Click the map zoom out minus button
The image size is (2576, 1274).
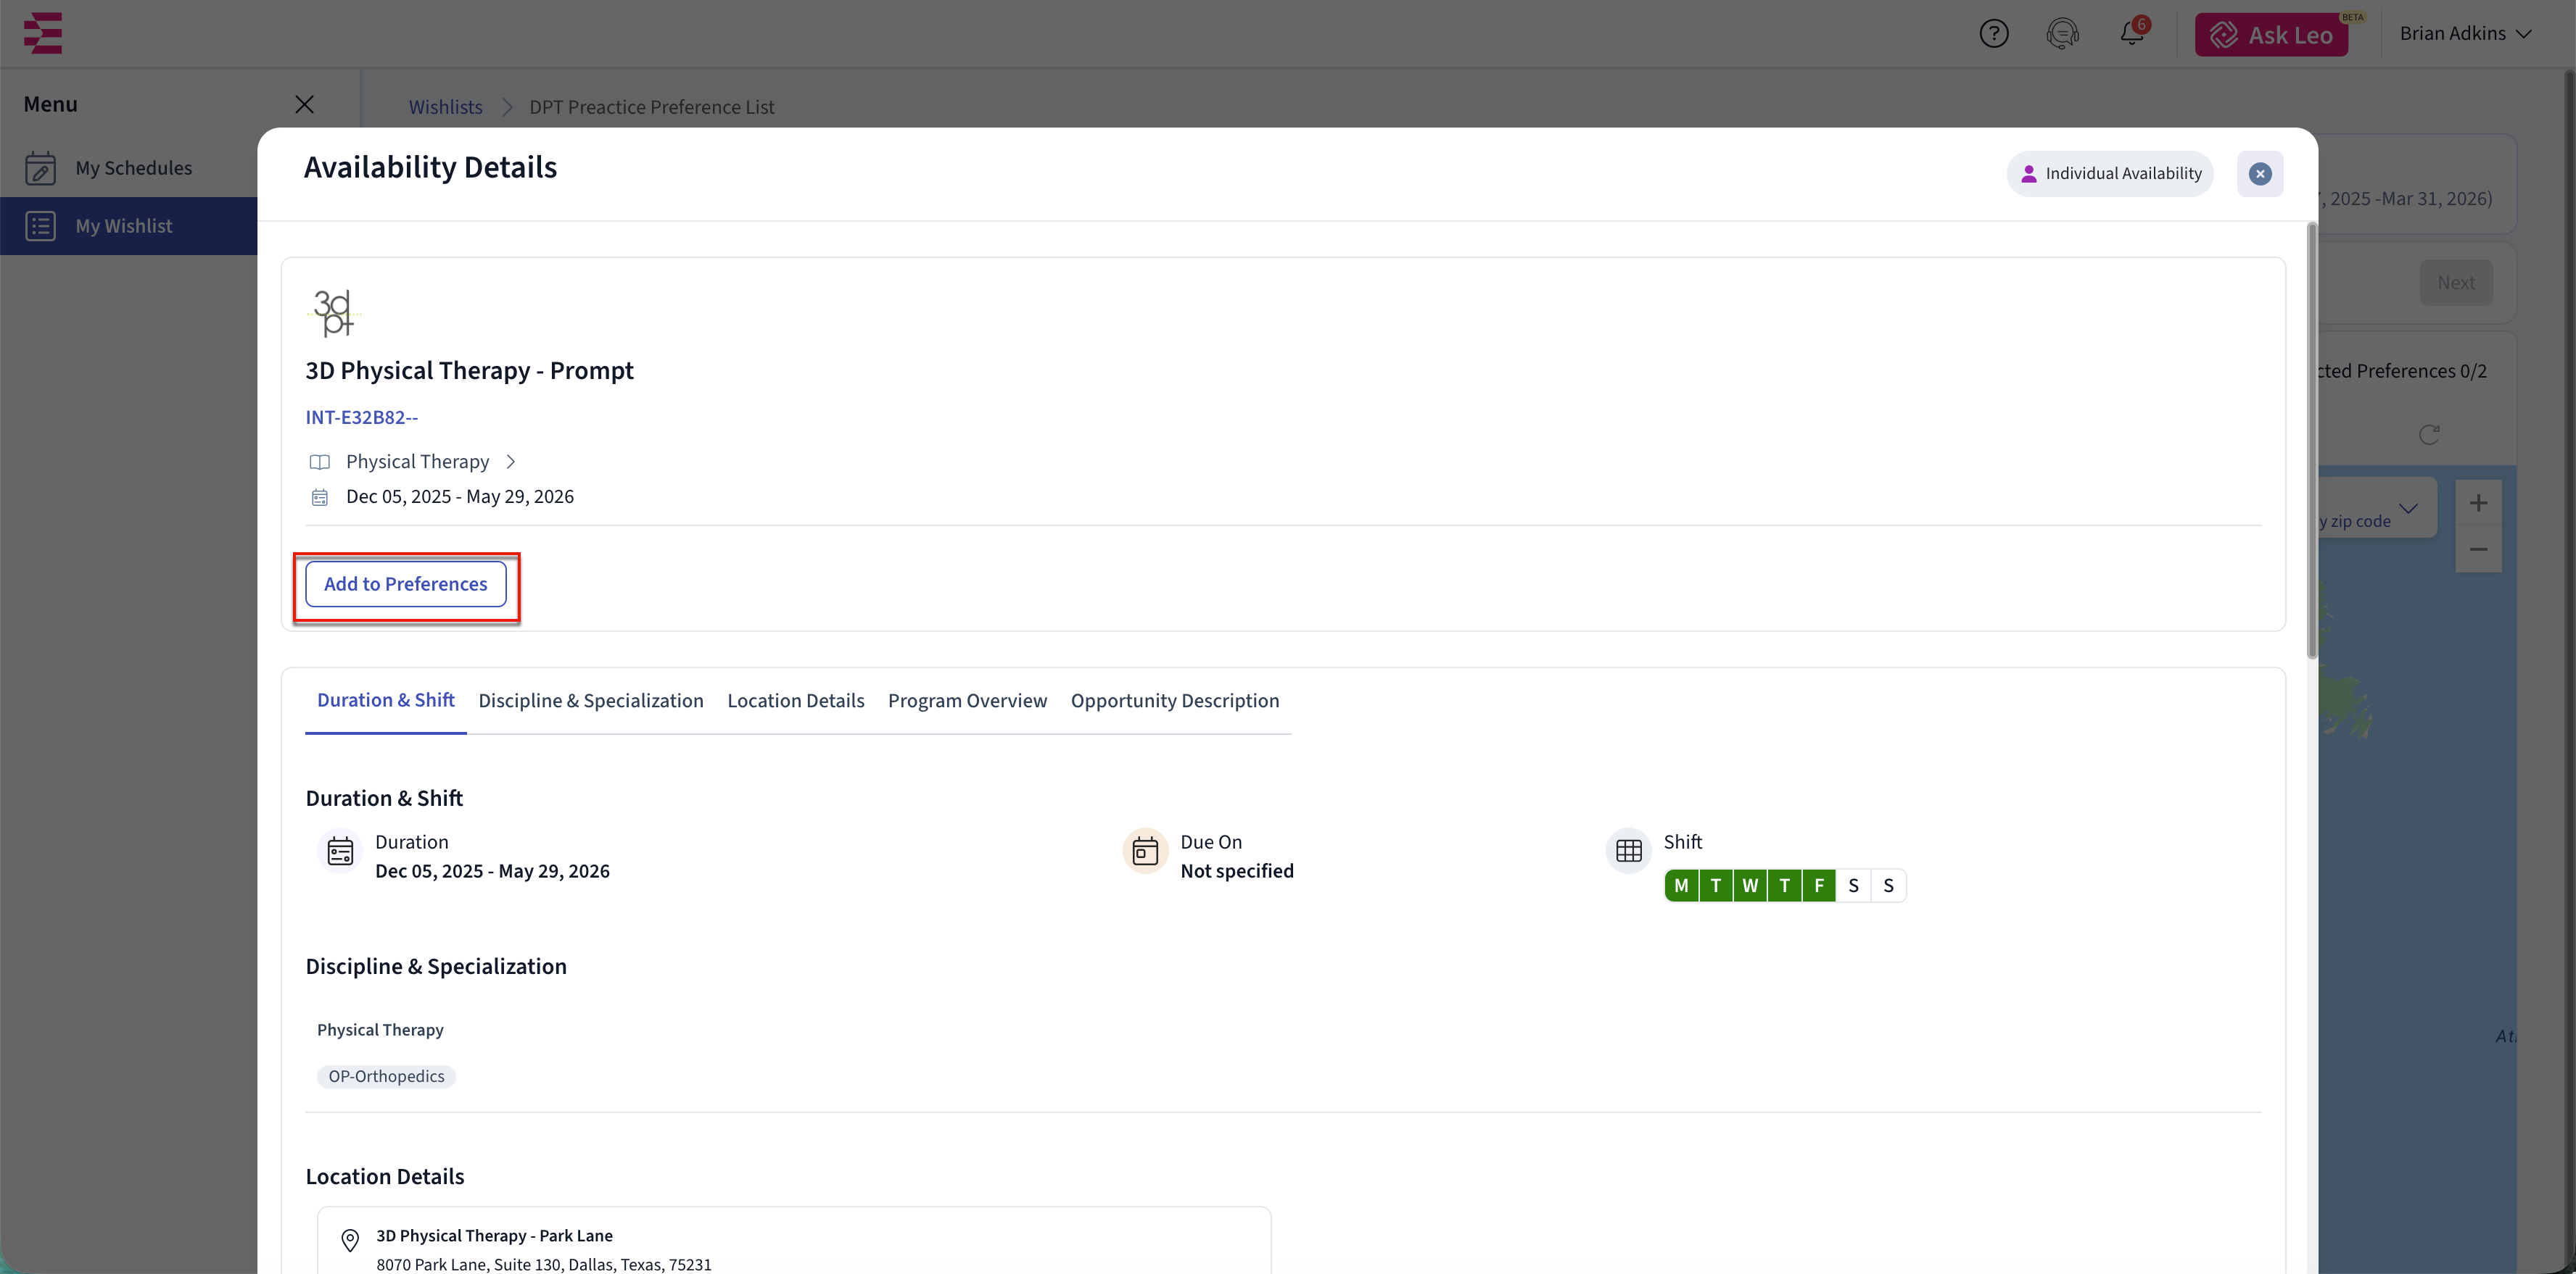click(2477, 549)
